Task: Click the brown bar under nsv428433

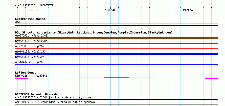Action: (x=116, y=43)
